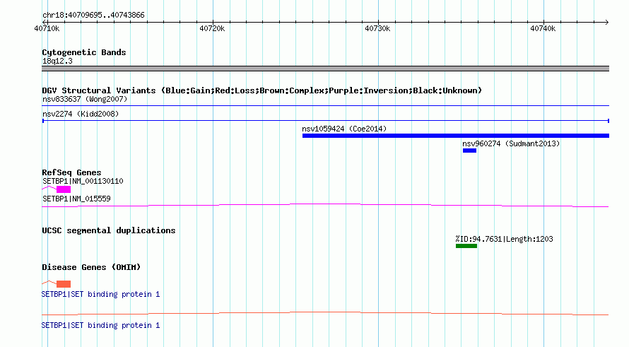
Task: Select the %ID:94.7631|Length:1203 label
Action: tap(504, 239)
